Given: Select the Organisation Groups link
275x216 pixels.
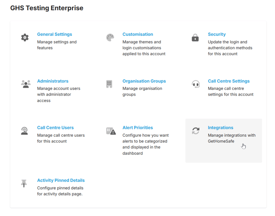Looking at the screenshot, I should click(144, 81).
